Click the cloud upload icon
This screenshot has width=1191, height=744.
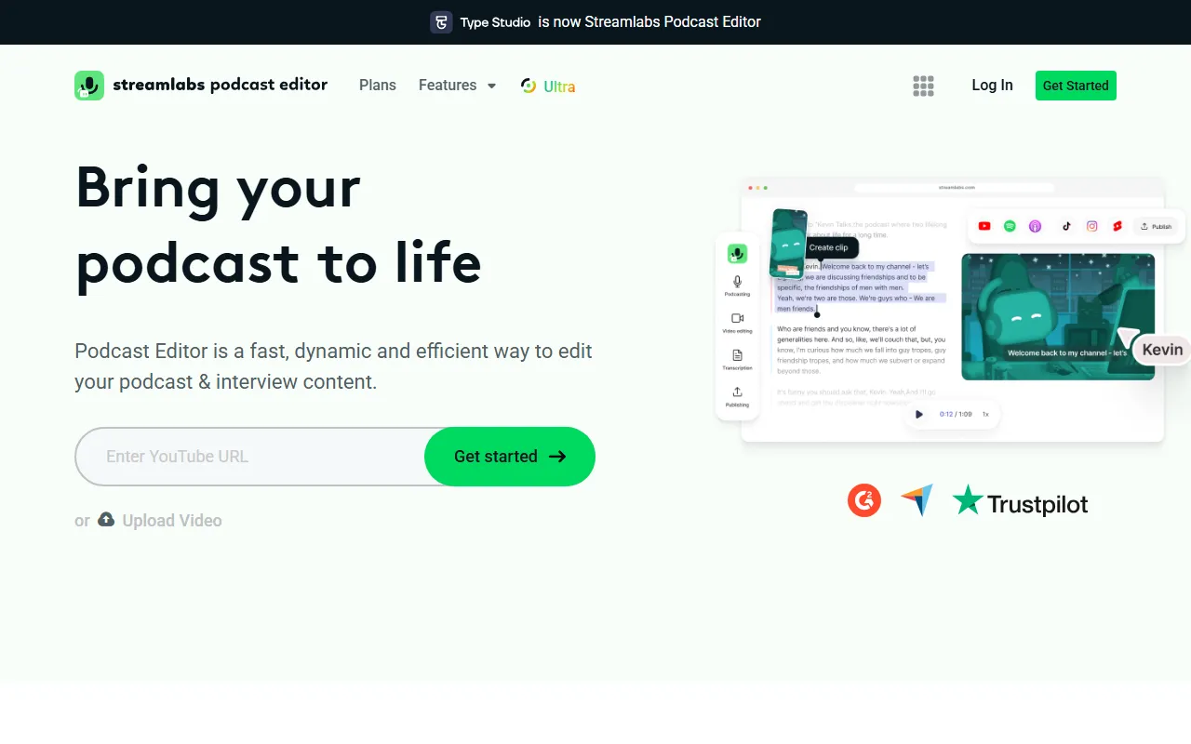pos(106,520)
